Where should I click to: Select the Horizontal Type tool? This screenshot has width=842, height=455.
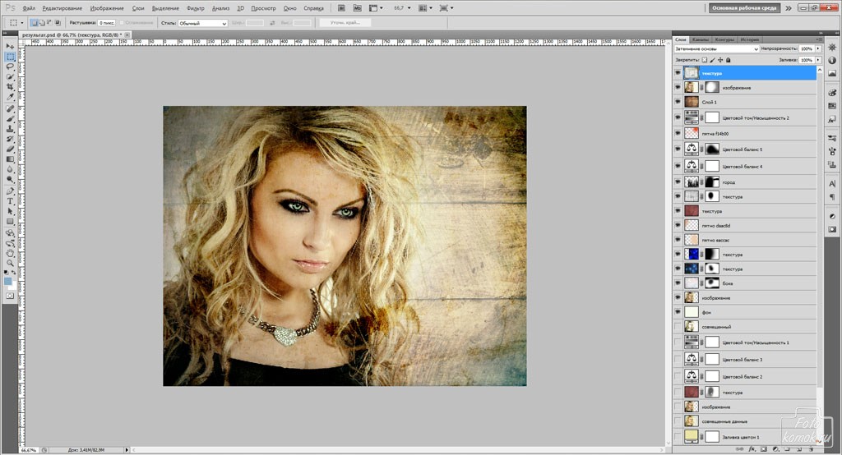point(10,201)
